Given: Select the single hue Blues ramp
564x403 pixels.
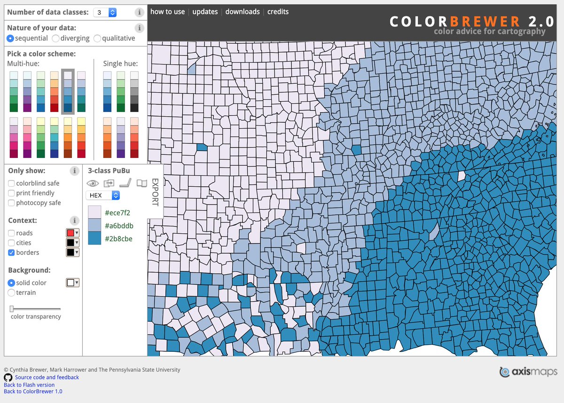Looking at the screenshot, I should coord(107,91).
